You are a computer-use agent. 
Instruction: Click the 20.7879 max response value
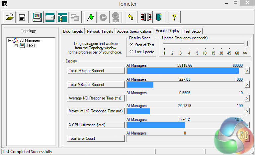[185, 106]
